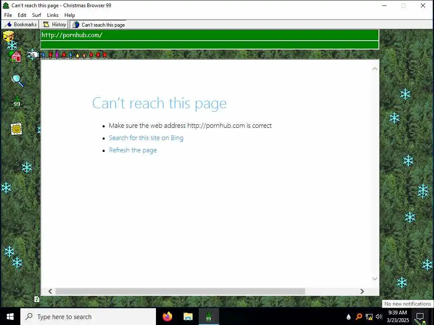Image resolution: width=434 pixels, height=325 pixels.
Task: Click the orange magnifier tray icon
Action: (x=359, y=317)
